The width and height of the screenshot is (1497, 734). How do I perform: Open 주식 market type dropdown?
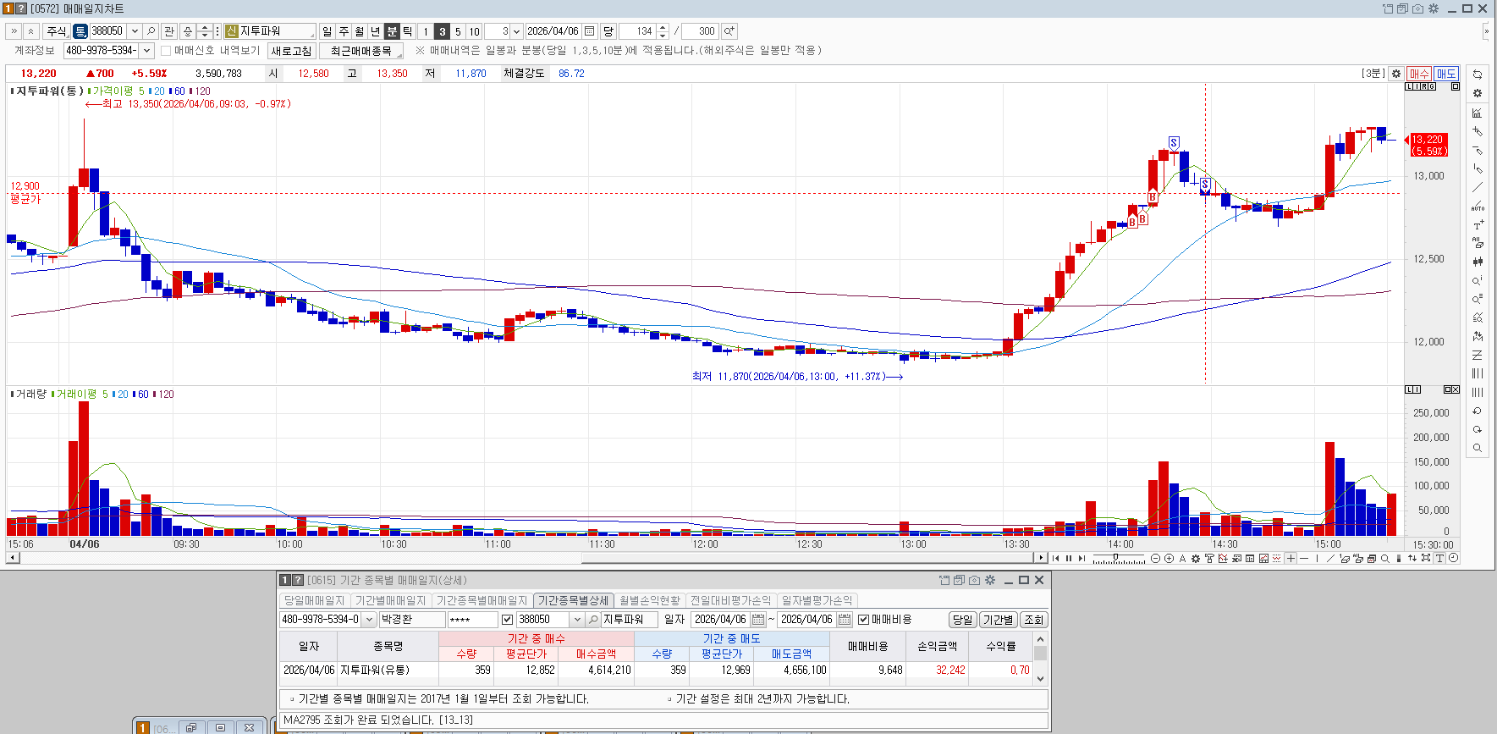(56, 31)
